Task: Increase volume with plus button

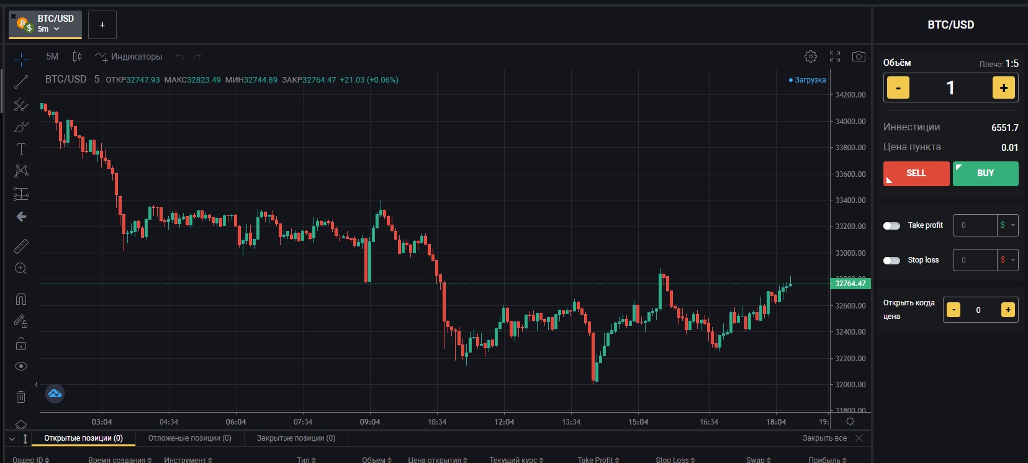Action: pyautogui.click(x=1004, y=88)
